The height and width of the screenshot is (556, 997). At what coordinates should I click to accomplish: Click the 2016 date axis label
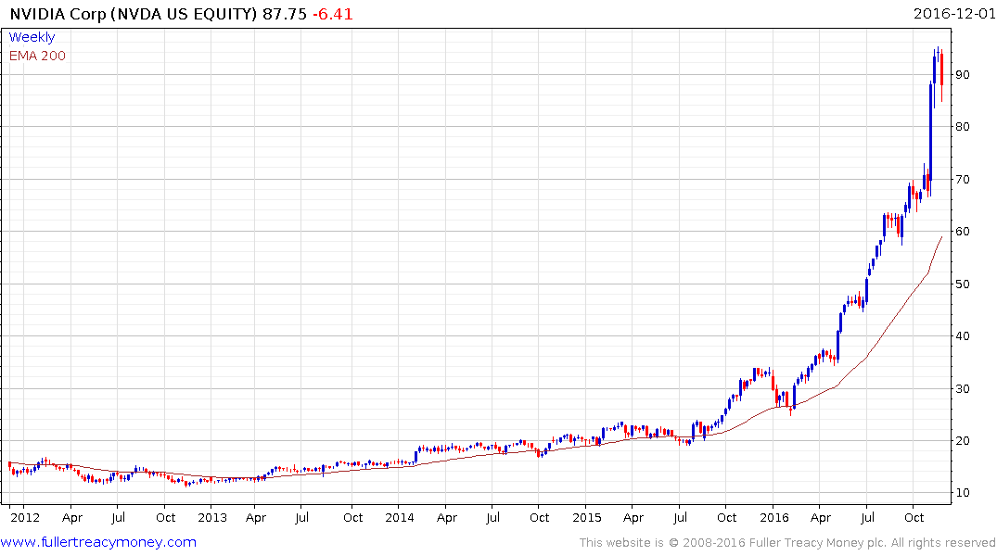[773, 517]
